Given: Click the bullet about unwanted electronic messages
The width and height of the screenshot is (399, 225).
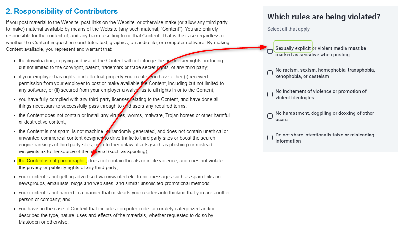Looking at the screenshot, I should 119,180.
